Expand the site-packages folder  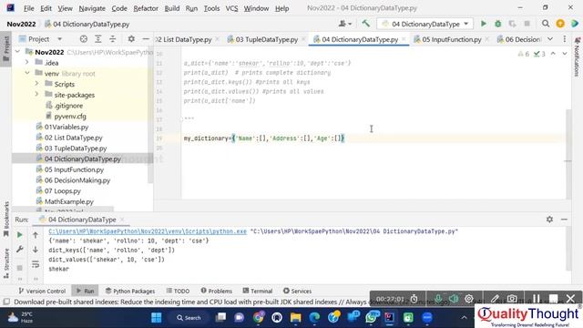(x=36, y=95)
